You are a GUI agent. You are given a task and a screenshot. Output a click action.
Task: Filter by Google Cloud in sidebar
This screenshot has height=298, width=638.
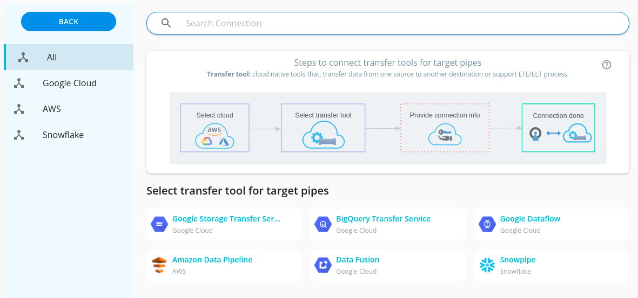pos(69,83)
